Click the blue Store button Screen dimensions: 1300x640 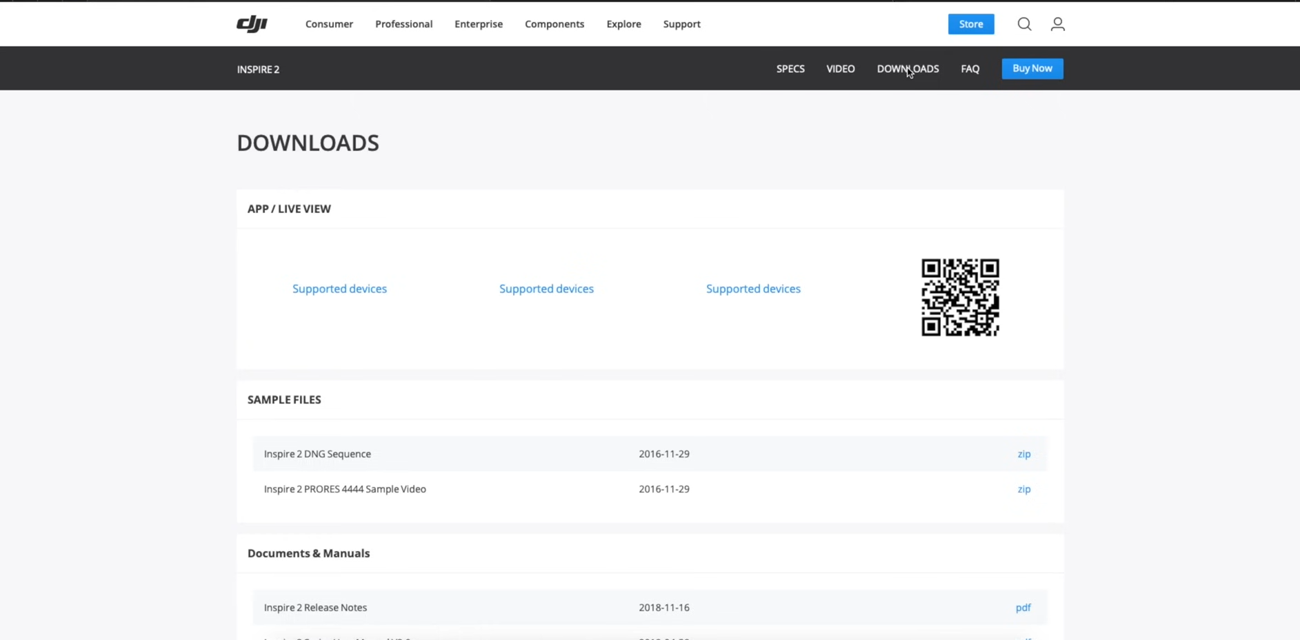971,24
